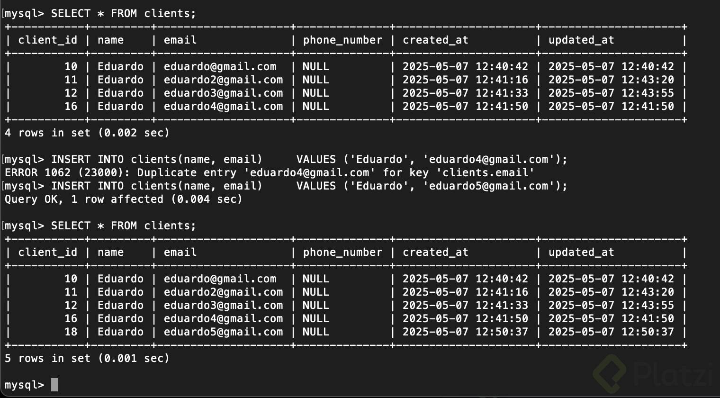Click the NULL phone number in client 18 row
Image resolution: width=720 pixels, height=398 pixels.
315,332
